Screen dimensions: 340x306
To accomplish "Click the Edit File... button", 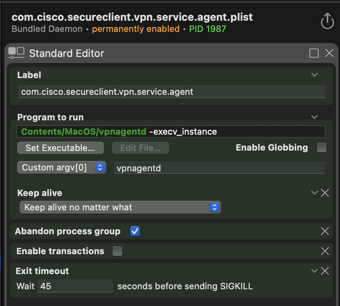I will [141, 148].
